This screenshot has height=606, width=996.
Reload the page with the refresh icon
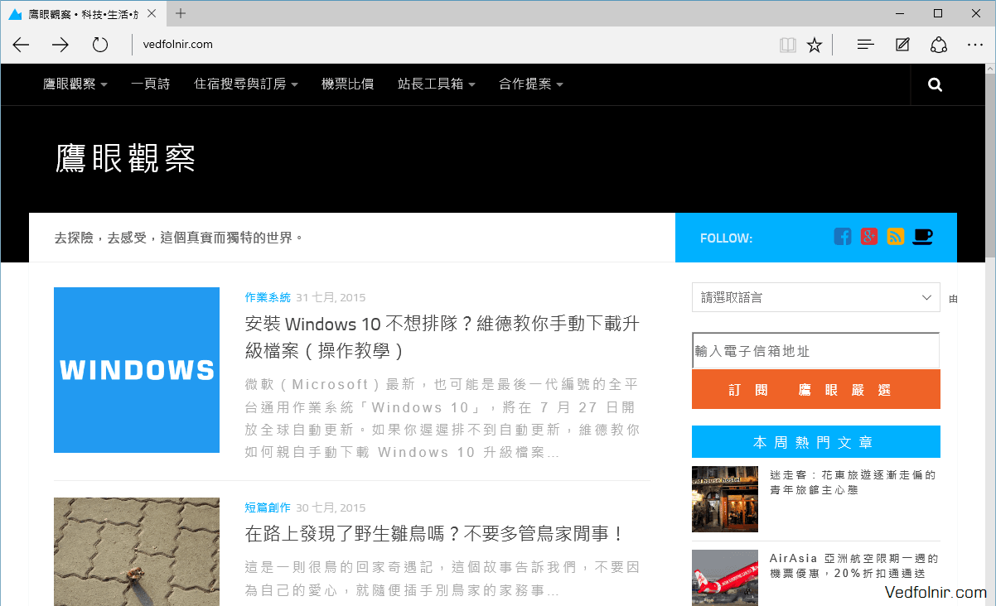point(100,45)
